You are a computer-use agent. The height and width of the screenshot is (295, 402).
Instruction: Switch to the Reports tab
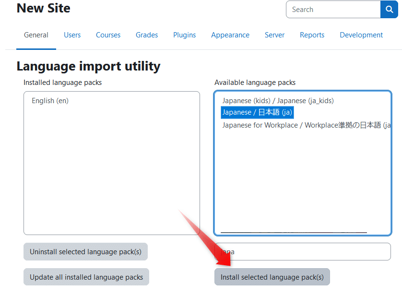312,35
